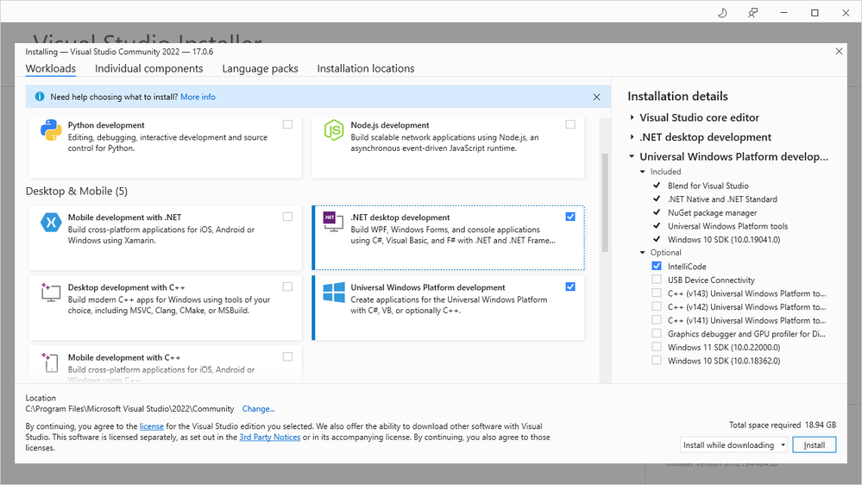Check Desktop development with C++ checkbox
The image size is (862, 485).
[x=287, y=287]
